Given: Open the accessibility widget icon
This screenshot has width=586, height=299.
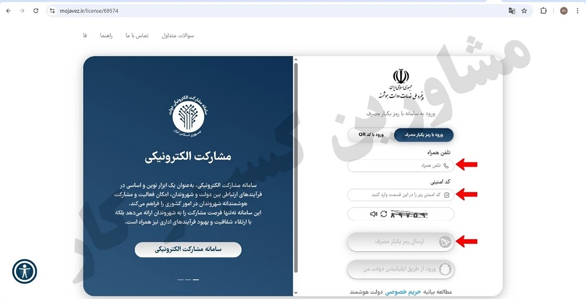Looking at the screenshot, I should [25, 271].
